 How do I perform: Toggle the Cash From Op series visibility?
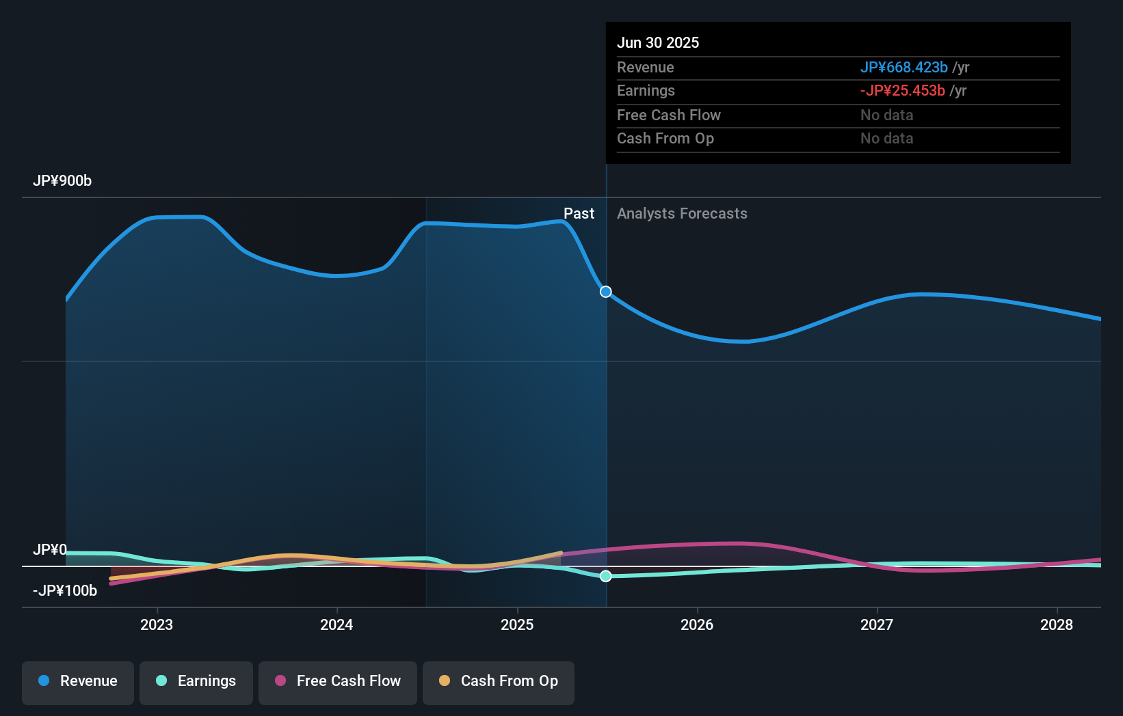point(499,681)
